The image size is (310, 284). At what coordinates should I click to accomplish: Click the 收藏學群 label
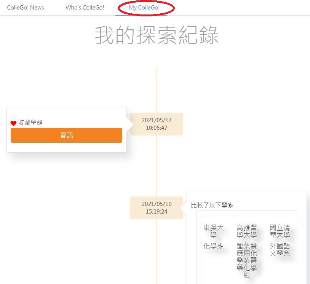tap(30, 123)
